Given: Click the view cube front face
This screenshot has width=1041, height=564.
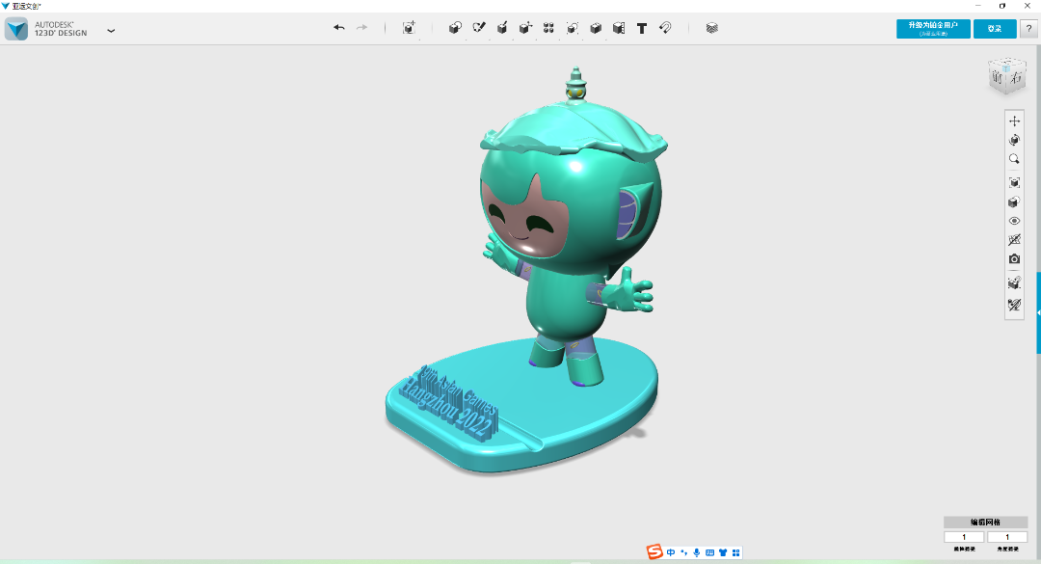Looking at the screenshot, I should click(x=998, y=77).
